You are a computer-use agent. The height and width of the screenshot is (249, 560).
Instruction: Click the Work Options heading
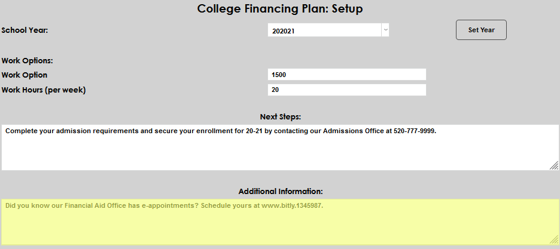point(28,60)
